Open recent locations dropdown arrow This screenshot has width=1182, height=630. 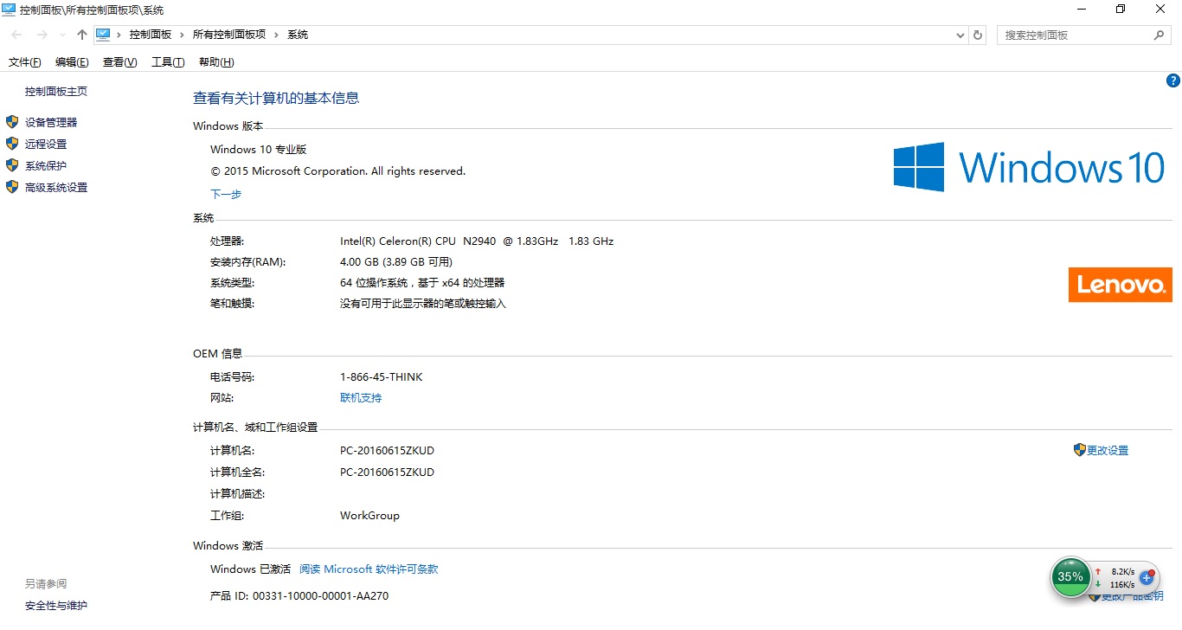[x=62, y=35]
